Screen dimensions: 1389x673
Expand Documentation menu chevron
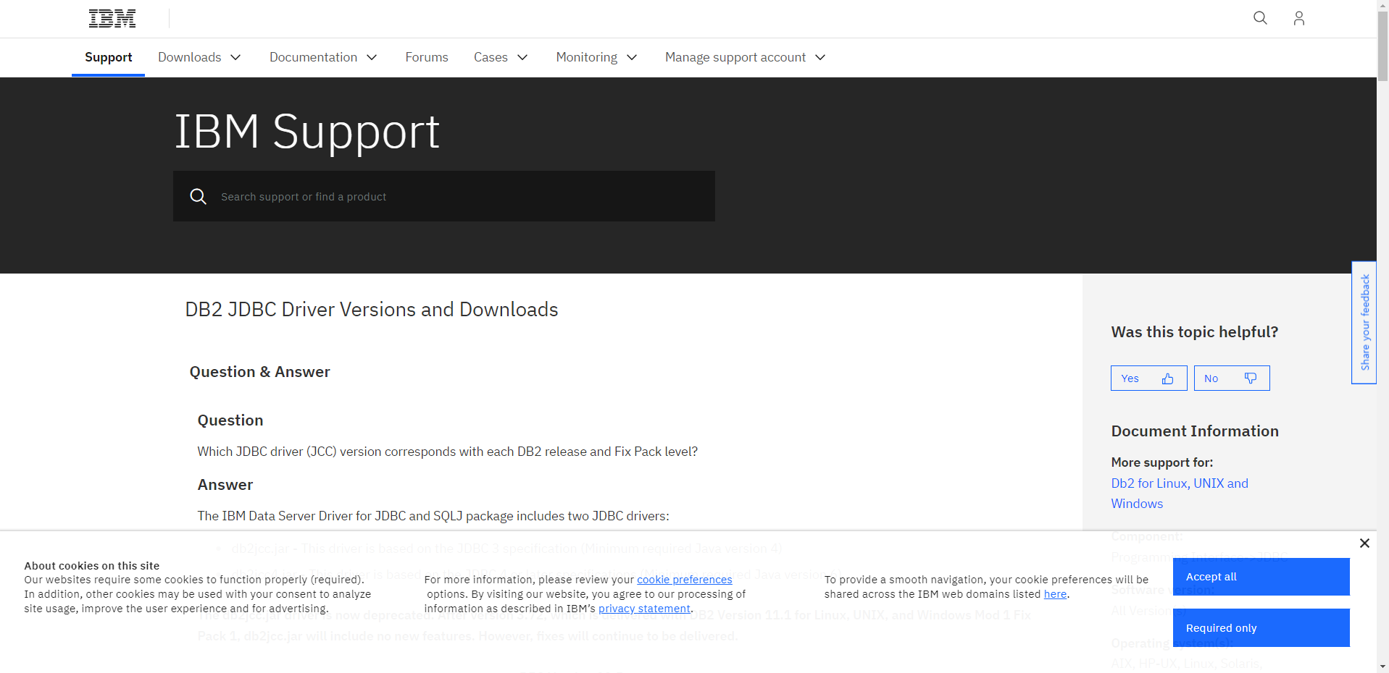tap(372, 57)
